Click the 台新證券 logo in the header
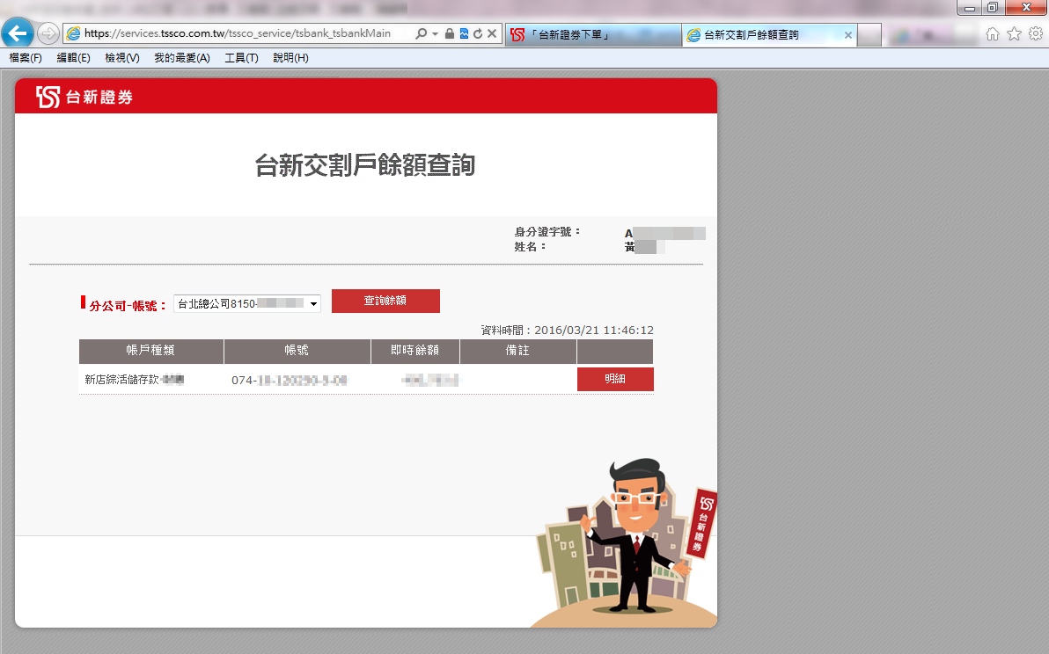1049x654 pixels. pyautogui.click(x=84, y=97)
